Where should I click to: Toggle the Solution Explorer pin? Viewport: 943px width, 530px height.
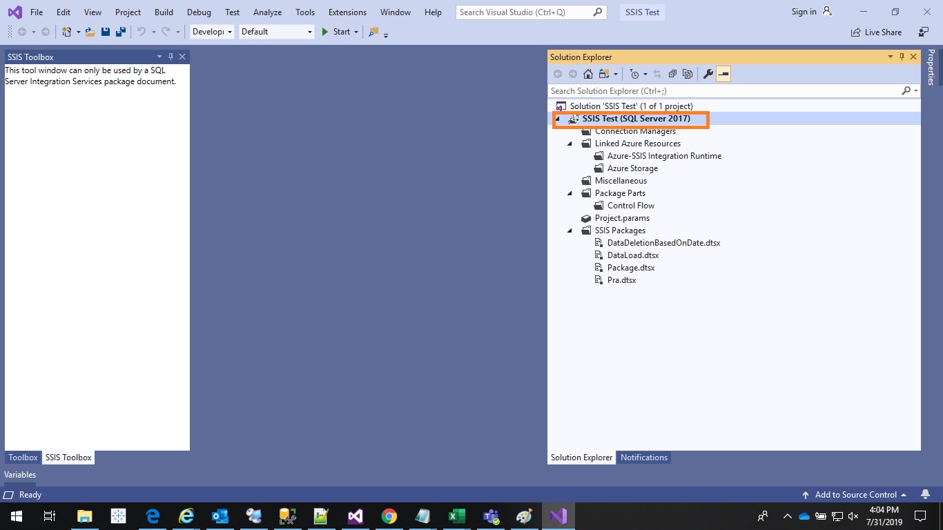click(x=902, y=57)
